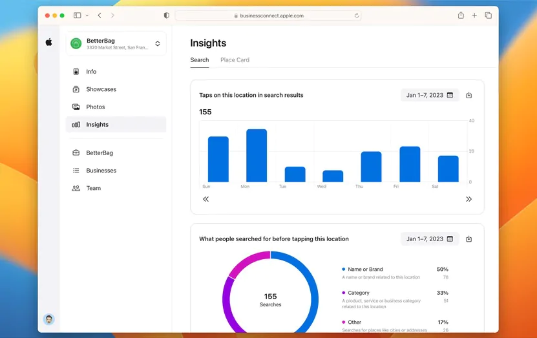The height and width of the screenshot is (338, 537).
Task: Select Insights in the sidebar
Action: point(116,124)
